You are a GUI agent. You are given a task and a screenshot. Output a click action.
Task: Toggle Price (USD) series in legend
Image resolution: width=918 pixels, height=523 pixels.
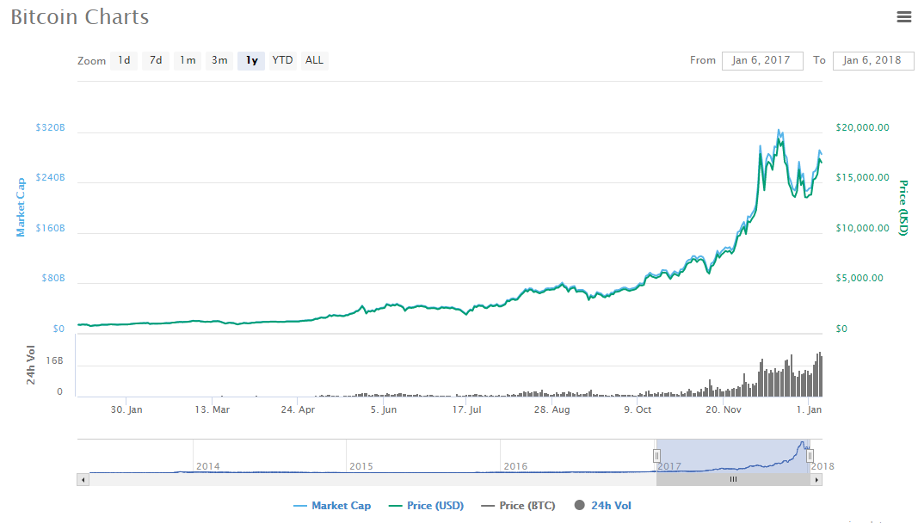(426, 506)
